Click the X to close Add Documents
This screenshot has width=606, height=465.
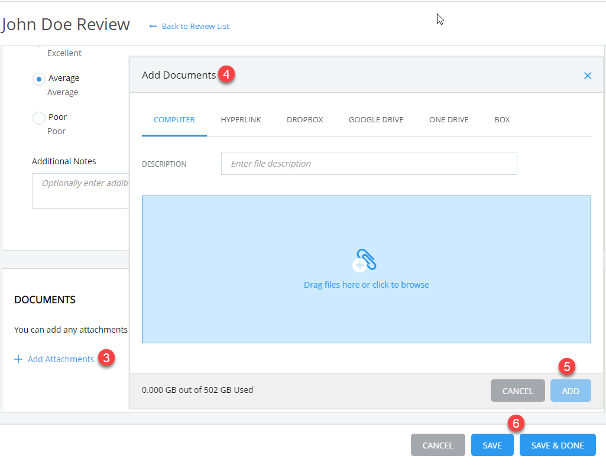(588, 76)
